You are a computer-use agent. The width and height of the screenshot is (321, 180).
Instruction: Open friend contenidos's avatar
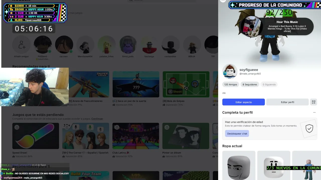(x=171, y=45)
